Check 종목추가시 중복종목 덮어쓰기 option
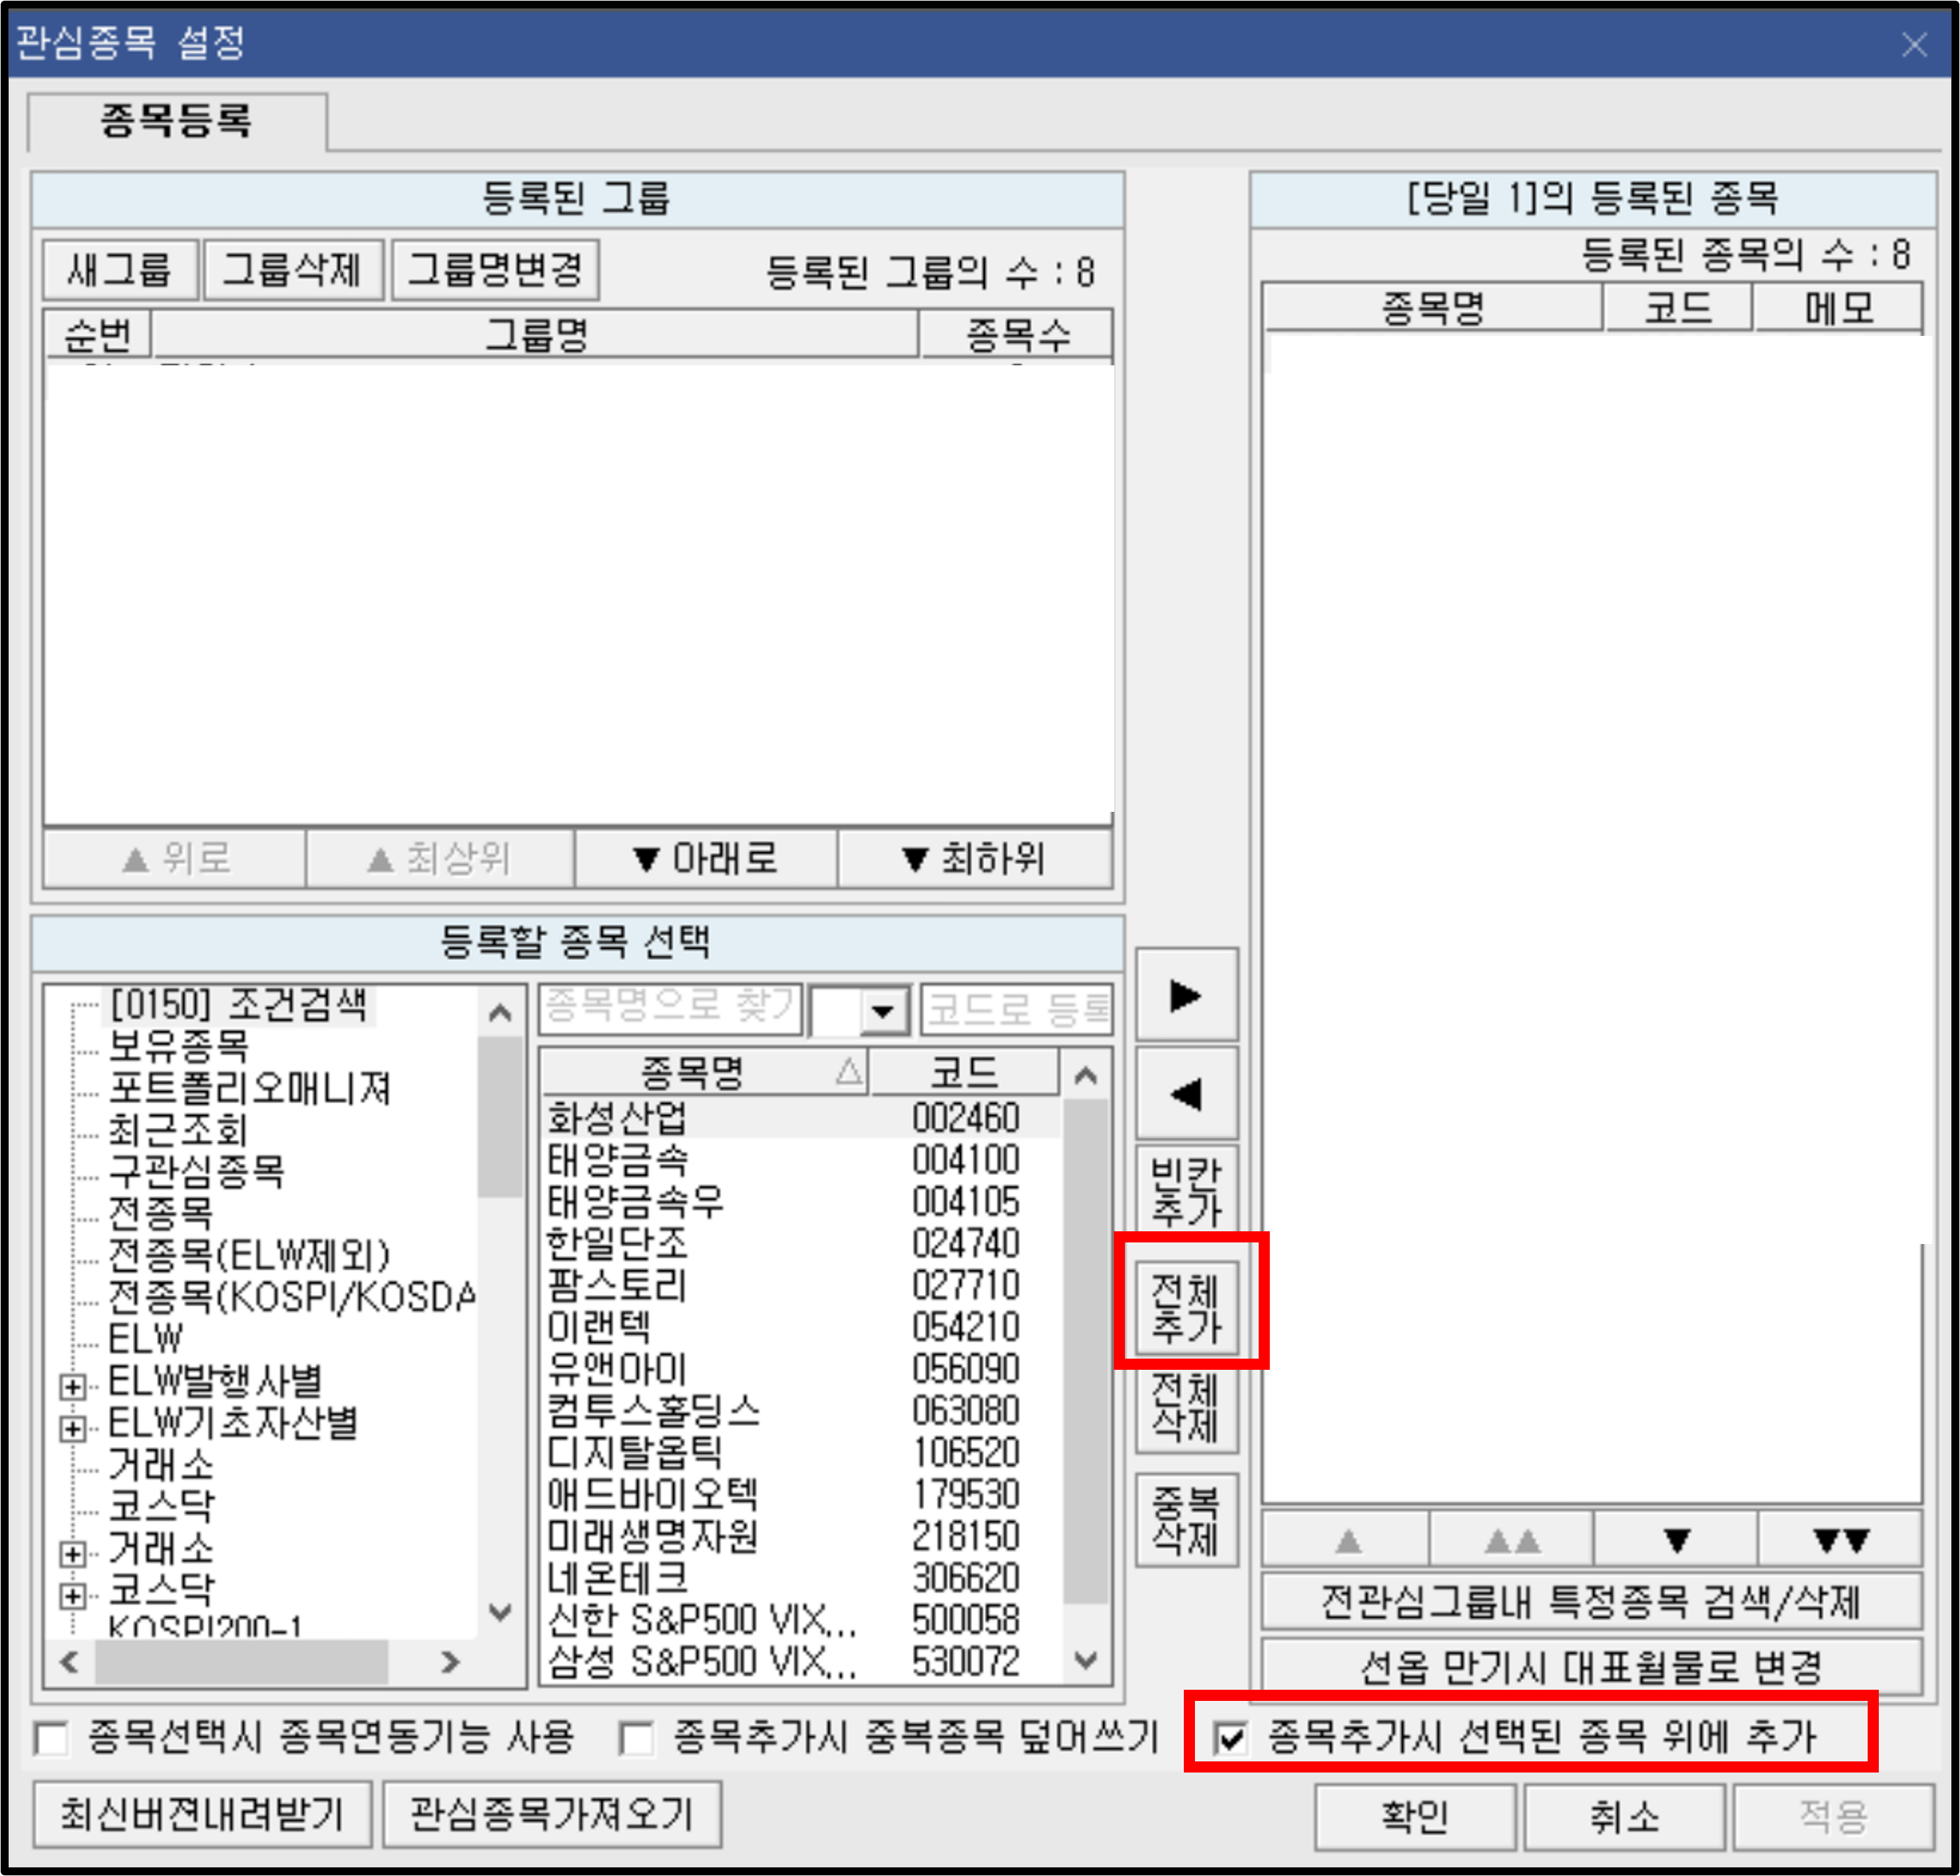This screenshot has width=1960, height=1876. click(x=636, y=1738)
